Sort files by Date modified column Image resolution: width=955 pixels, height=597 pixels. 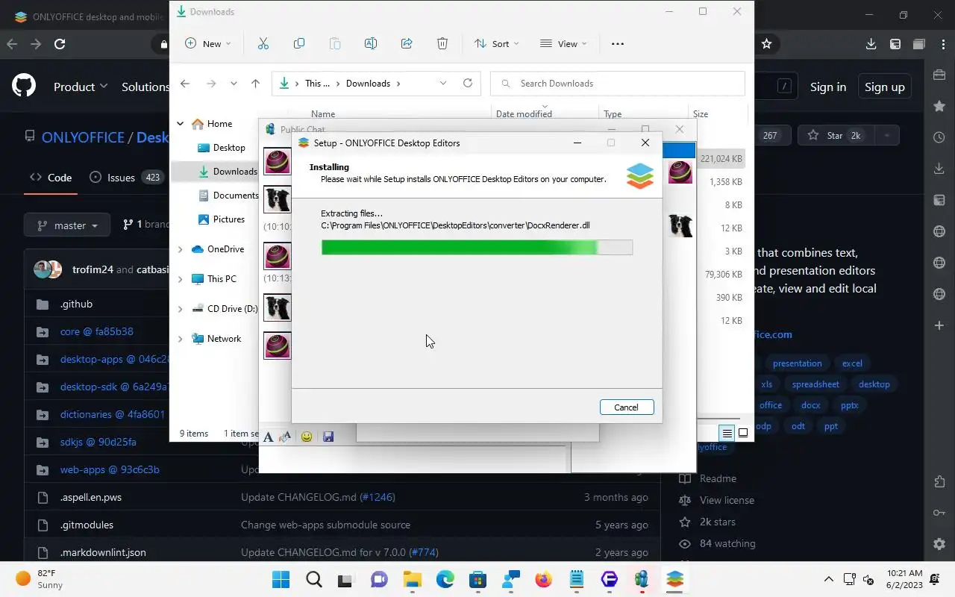524,114
